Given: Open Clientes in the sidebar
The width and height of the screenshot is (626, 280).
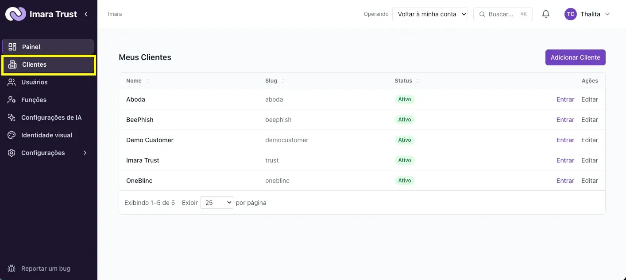Looking at the screenshot, I should [49, 64].
